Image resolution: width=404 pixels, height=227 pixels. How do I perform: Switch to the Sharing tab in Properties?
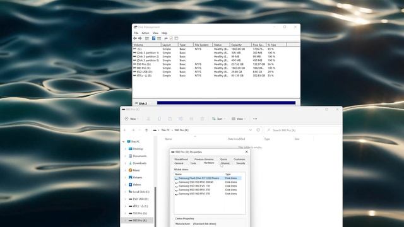[x=225, y=163]
